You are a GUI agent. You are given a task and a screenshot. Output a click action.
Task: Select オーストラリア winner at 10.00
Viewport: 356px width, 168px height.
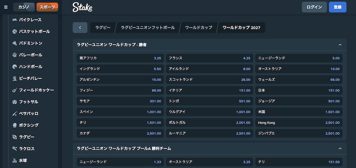299,69
